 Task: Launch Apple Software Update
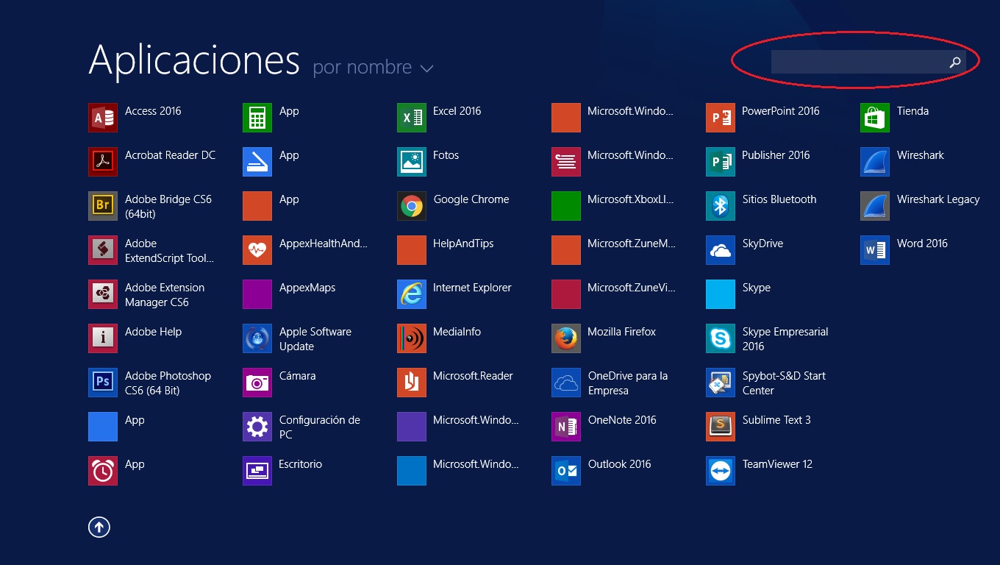pos(257,338)
